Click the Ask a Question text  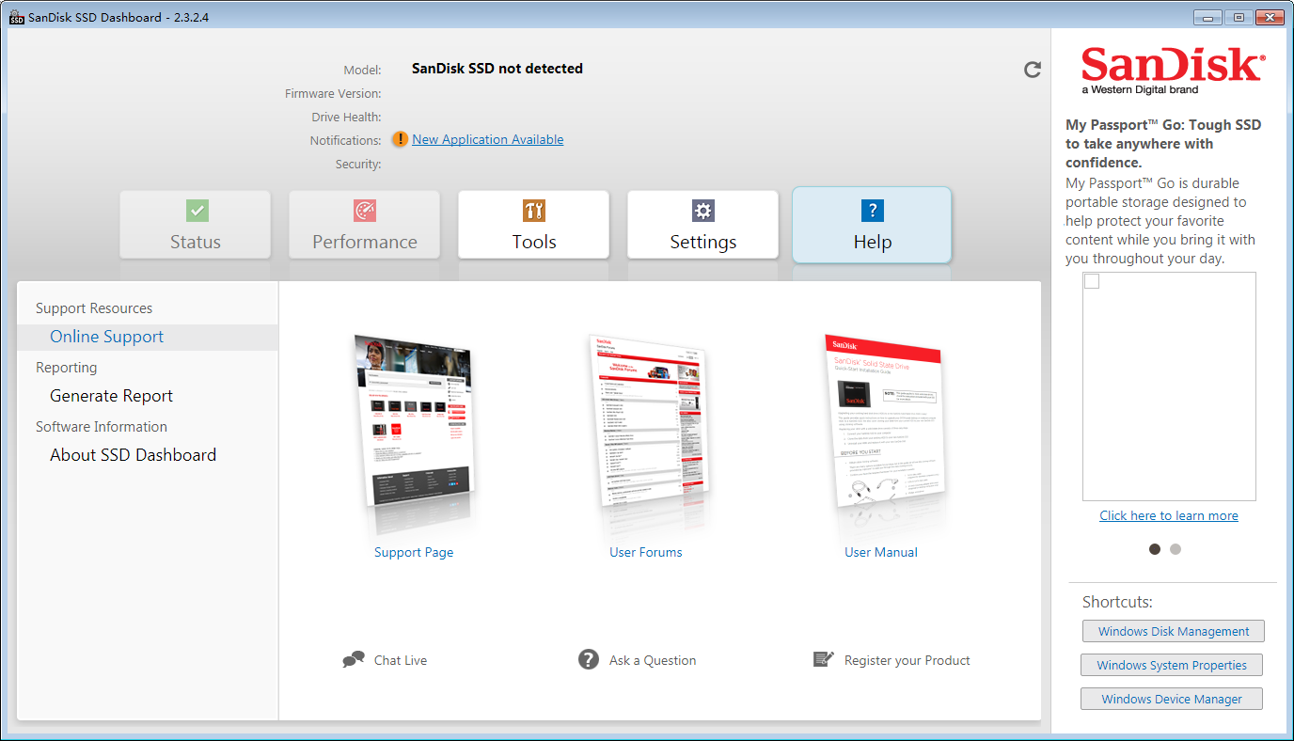(653, 660)
